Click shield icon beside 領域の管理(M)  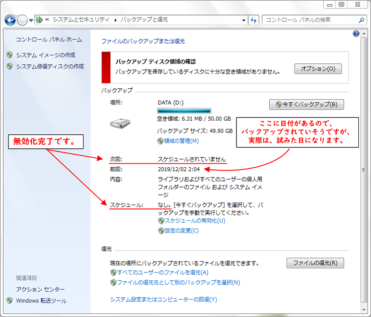point(160,141)
